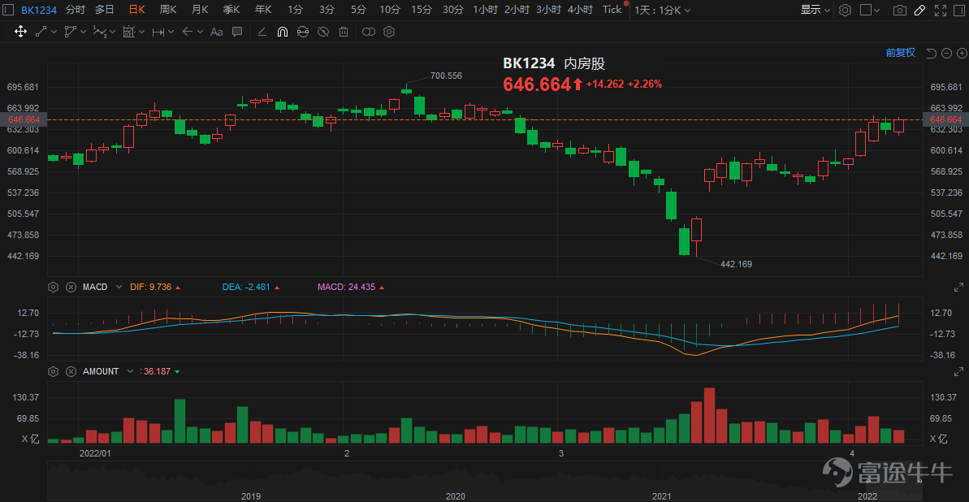This screenshot has width=969, height=502.
Task: Select the 日K daily candlestick tab
Action: pyautogui.click(x=136, y=9)
